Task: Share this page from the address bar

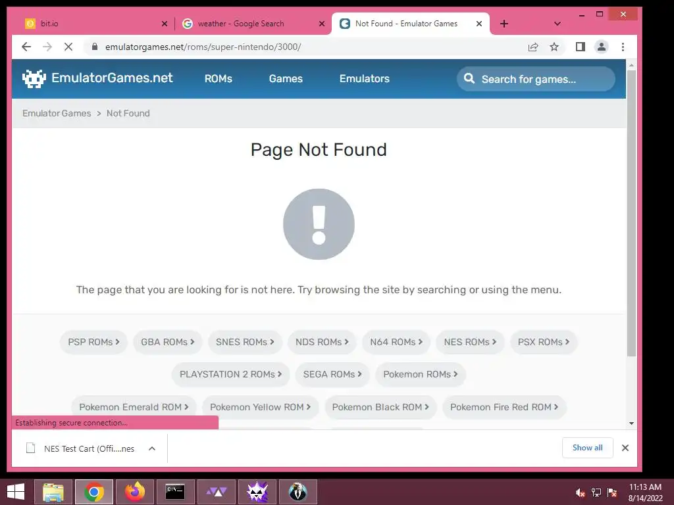Action: [533, 47]
